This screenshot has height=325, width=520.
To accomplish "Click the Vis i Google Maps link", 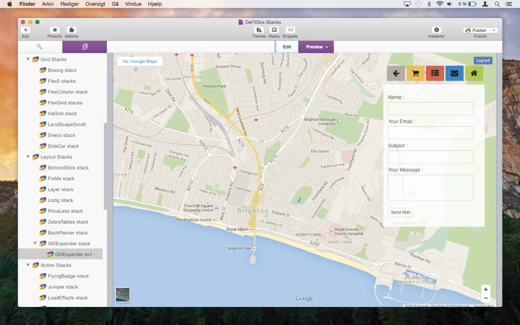I will (140, 62).
